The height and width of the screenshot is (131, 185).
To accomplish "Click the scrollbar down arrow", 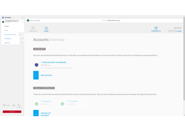I will click(x=184, y=115).
